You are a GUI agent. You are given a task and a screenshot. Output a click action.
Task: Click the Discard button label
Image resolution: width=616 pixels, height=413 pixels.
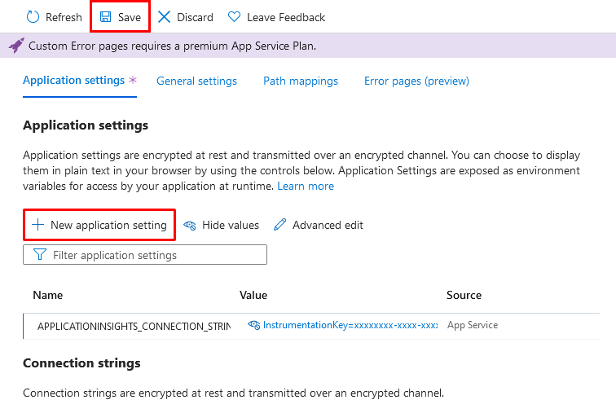coord(195,17)
